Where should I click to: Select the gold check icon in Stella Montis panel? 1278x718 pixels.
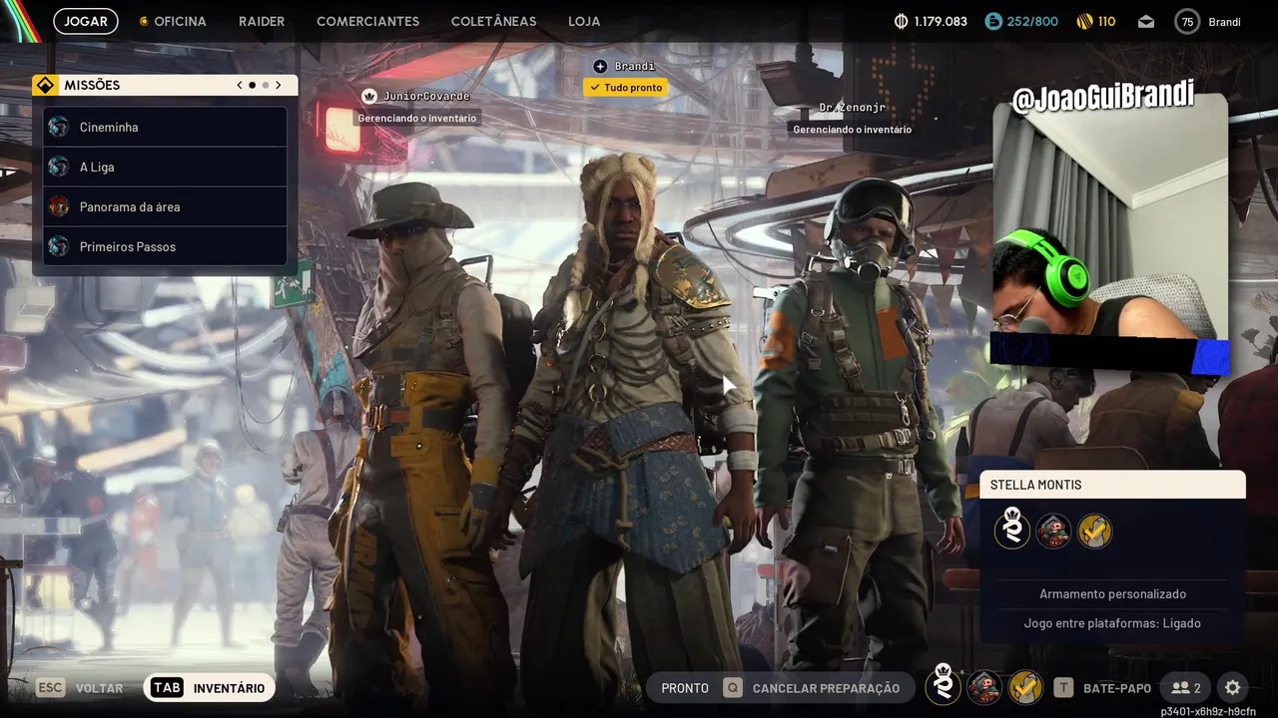1094,531
